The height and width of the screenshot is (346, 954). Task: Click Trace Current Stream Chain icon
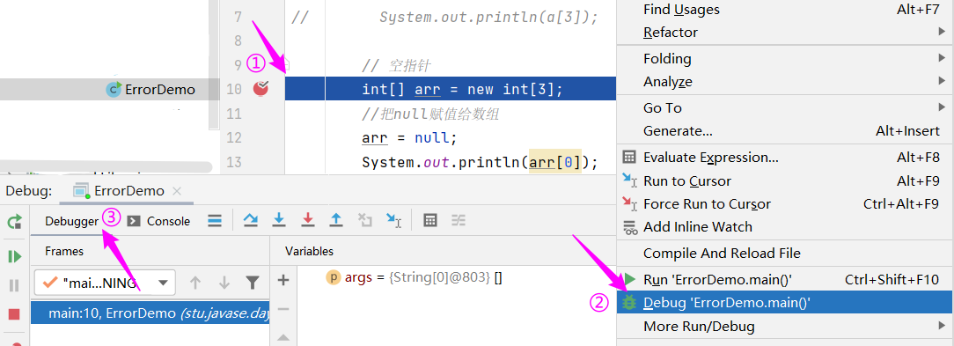tap(459, 220)
